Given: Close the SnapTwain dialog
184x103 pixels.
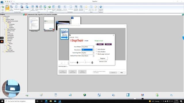Looking at the screenshot, I should click(113, 35).
